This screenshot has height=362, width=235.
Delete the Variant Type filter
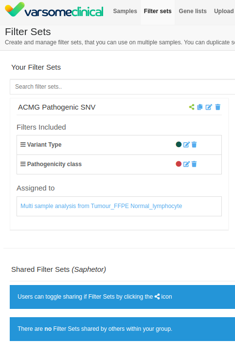(194, 145)
